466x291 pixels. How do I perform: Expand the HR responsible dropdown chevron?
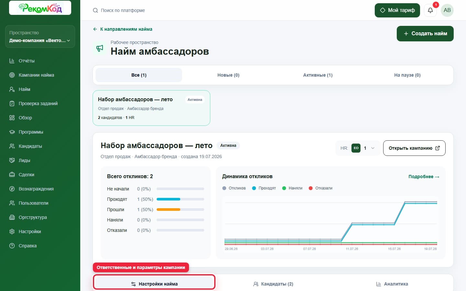(373, 148)
